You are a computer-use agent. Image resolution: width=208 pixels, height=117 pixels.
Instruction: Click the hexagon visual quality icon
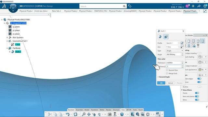[148, 114]
